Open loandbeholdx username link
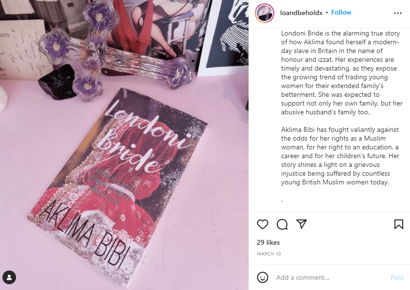Screen dimensions: 410x290 click(301, 13)
